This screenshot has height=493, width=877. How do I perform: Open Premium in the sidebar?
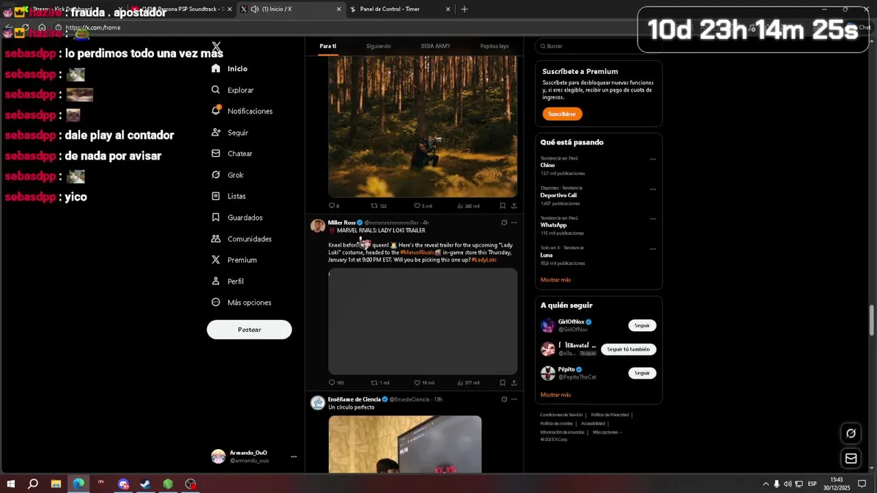click(x=234, y=260)
